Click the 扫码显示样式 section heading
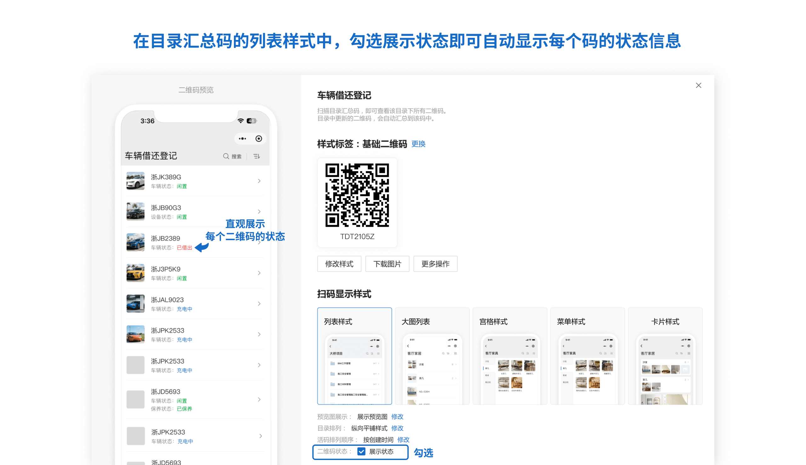806x465 pixels. point(344,294)
